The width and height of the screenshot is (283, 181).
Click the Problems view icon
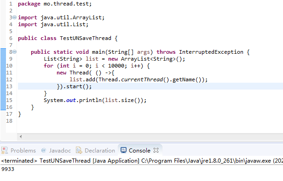coord(5,150)
